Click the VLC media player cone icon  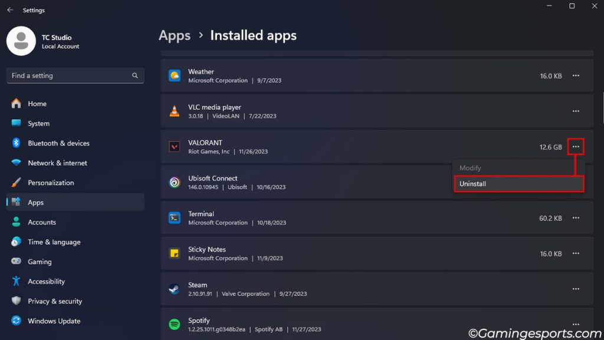click(x=174, y=111)
